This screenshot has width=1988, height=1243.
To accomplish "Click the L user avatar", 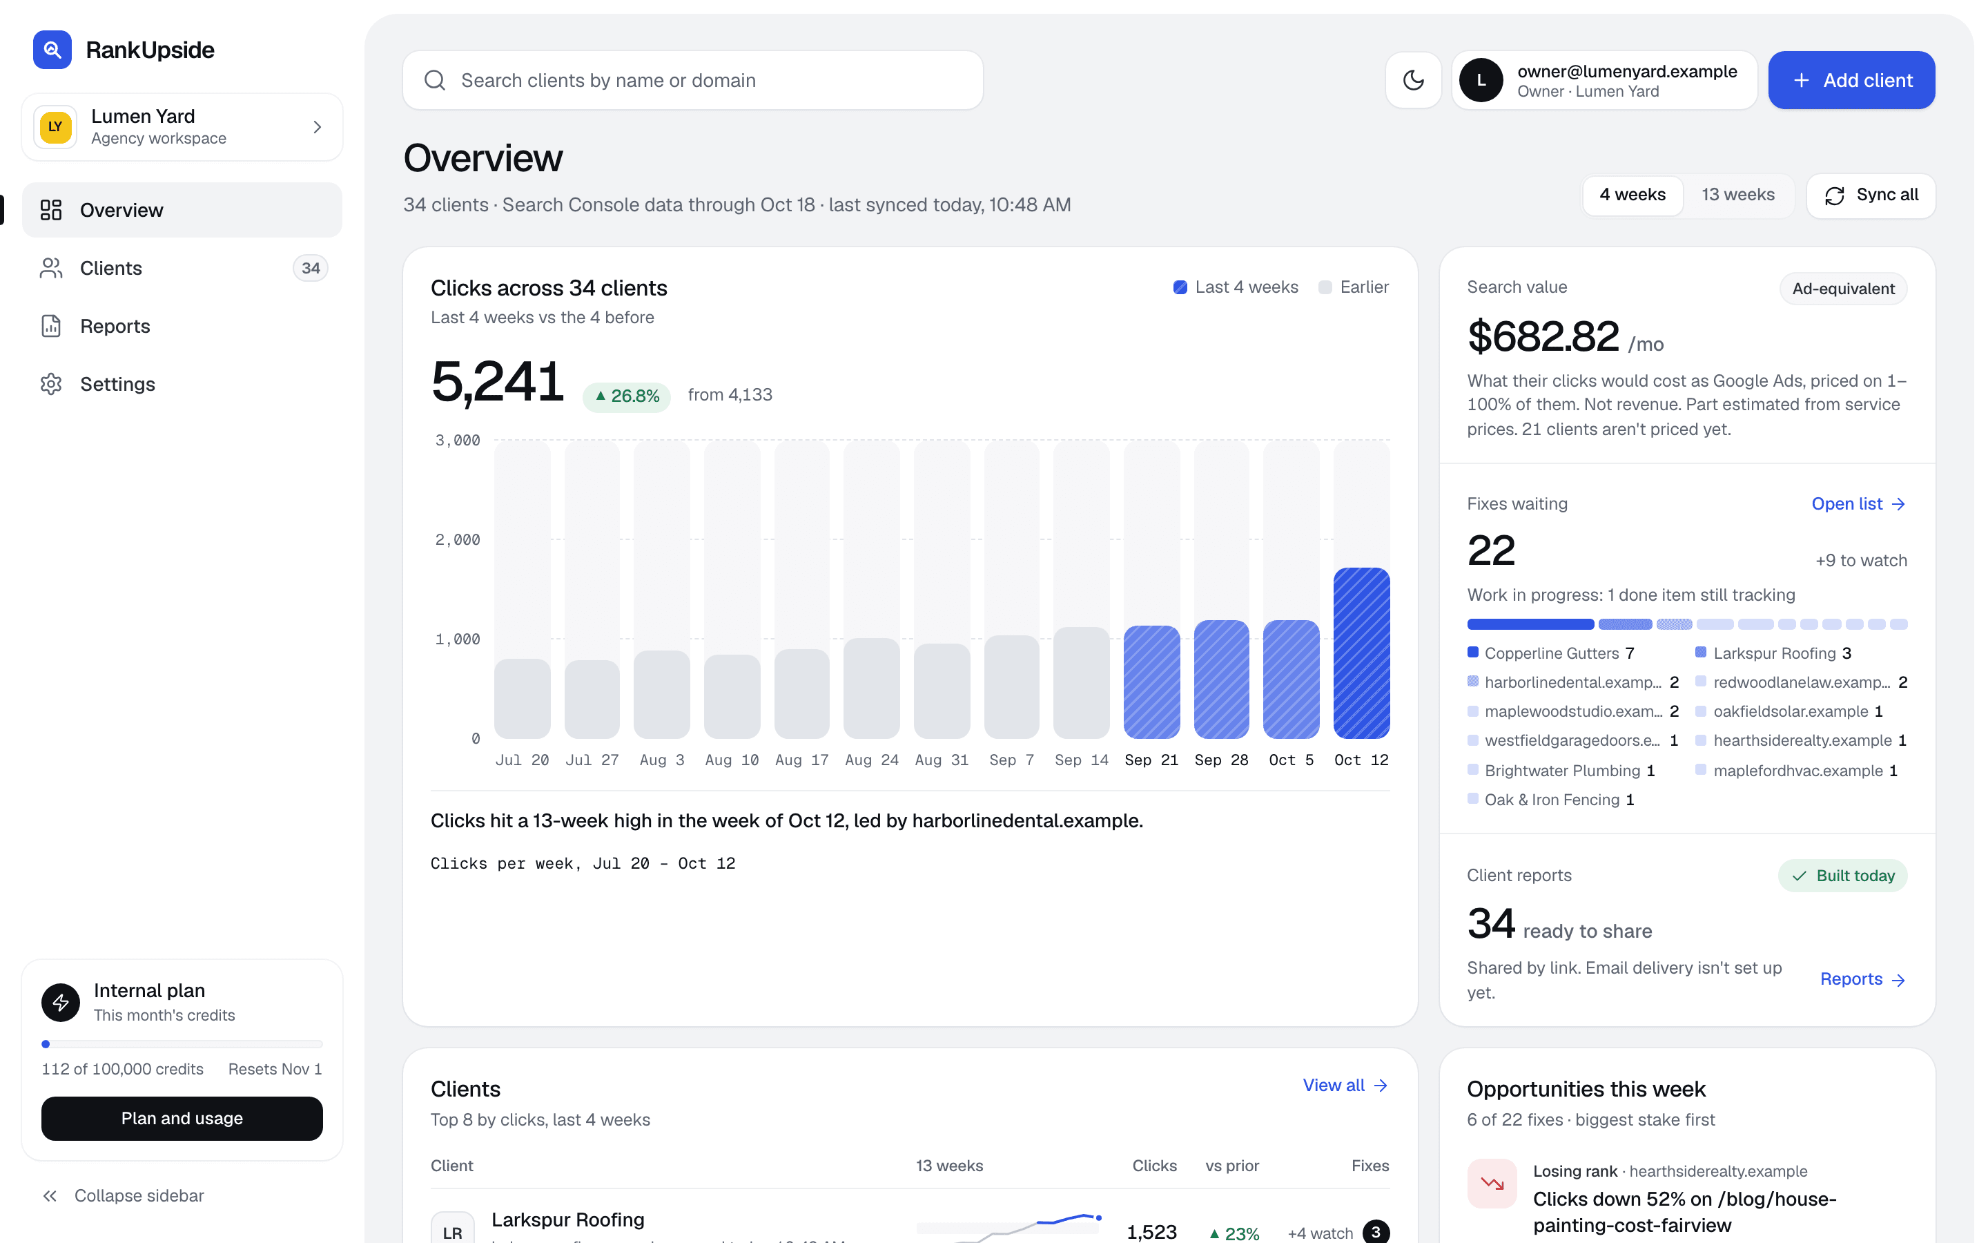I will point(1481,79).
